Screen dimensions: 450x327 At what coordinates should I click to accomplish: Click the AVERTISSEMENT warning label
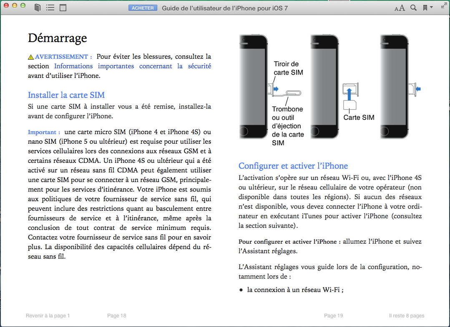[x=63, y=57]
